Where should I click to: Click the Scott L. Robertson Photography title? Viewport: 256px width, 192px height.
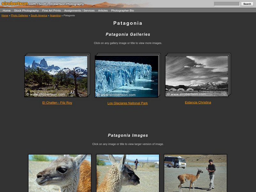[x=61, y=4]
